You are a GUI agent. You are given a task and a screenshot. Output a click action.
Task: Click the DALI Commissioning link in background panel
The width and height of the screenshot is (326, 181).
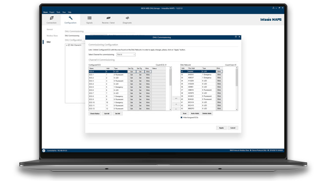click(72, 36)
